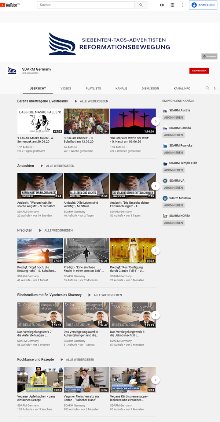Open 'Kopf hoch, die Rettung naht' thumbnail

click(40, 251)
